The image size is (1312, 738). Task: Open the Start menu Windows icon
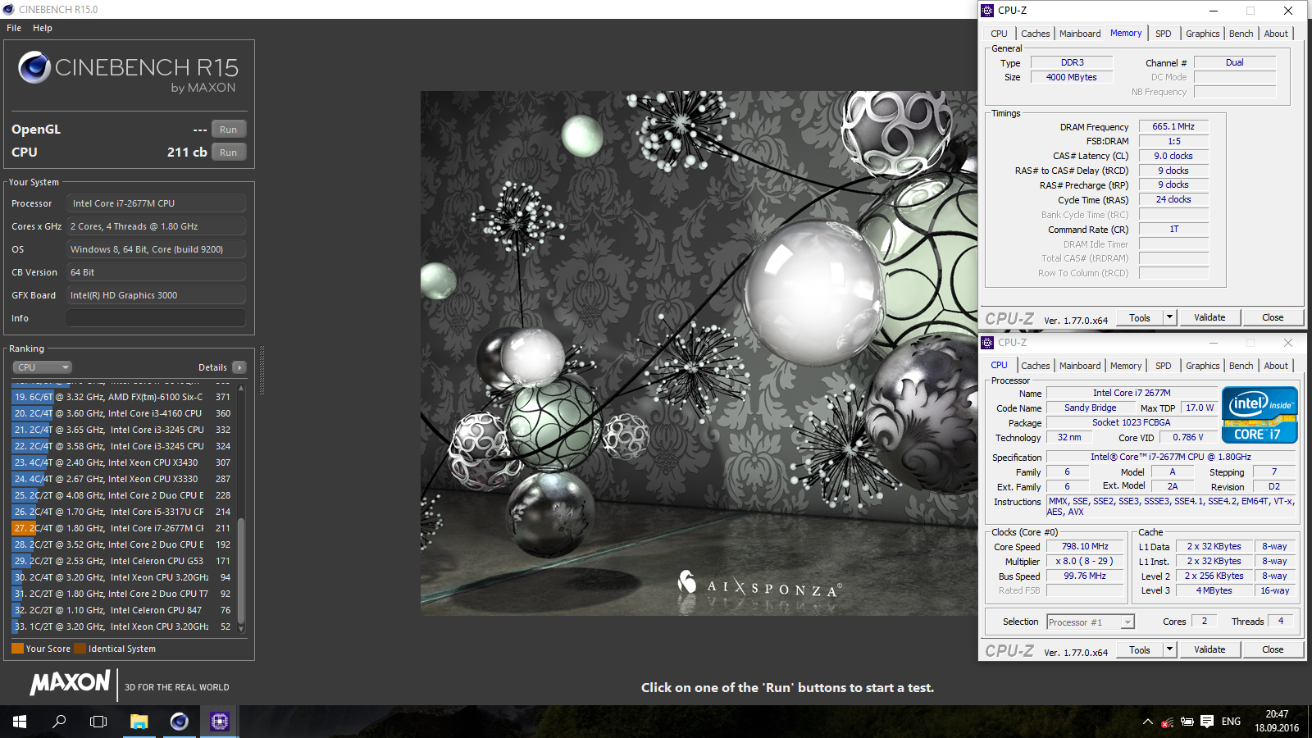click(20, 722)
